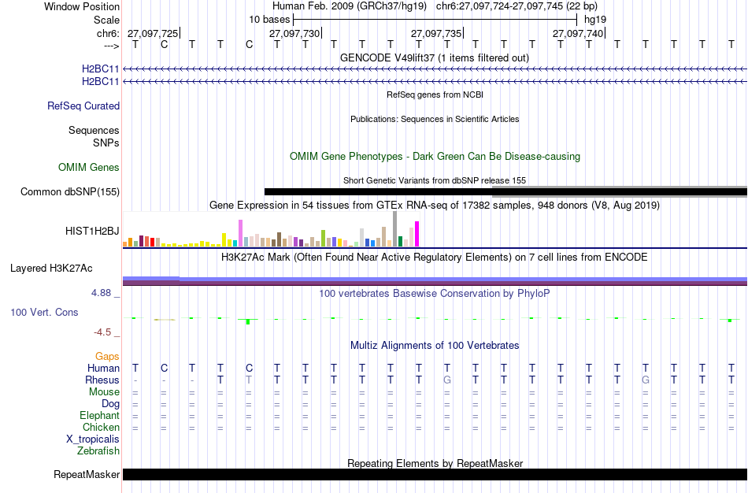Click the RefSeq Curated track label
This screenshot has width=748, height=493.
(x=83, y=106)
